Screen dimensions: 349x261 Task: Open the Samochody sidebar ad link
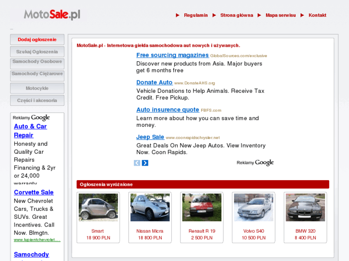tap(31, 255)
